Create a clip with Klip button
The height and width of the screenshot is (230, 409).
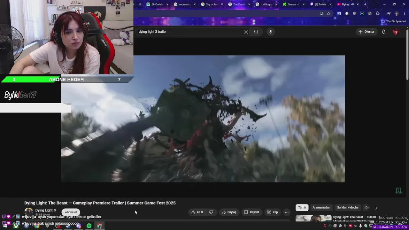[272, 212]
